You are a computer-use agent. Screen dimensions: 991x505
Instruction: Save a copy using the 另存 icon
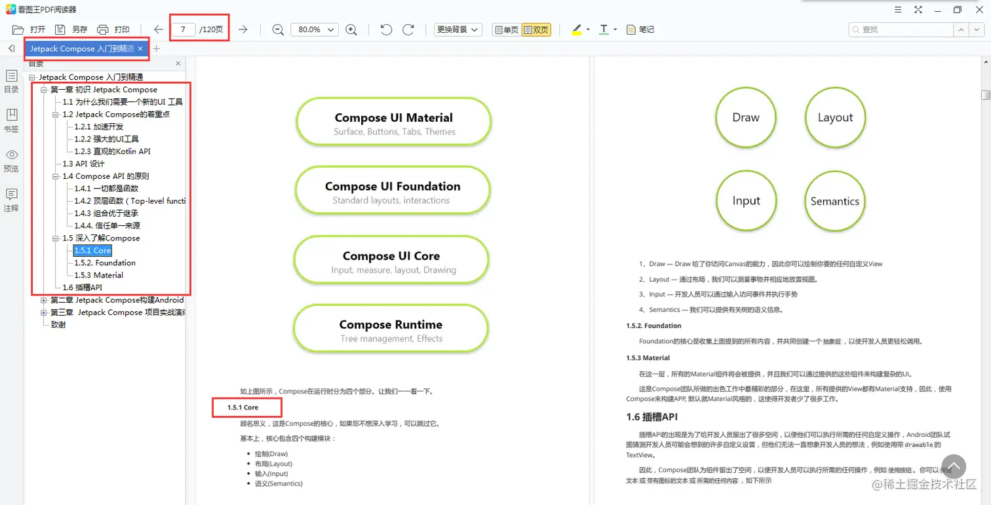71,29
